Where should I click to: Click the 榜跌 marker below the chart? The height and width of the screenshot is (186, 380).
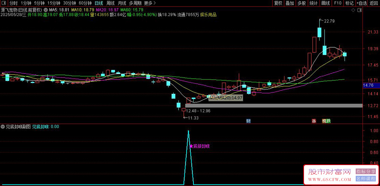(326, 121)
